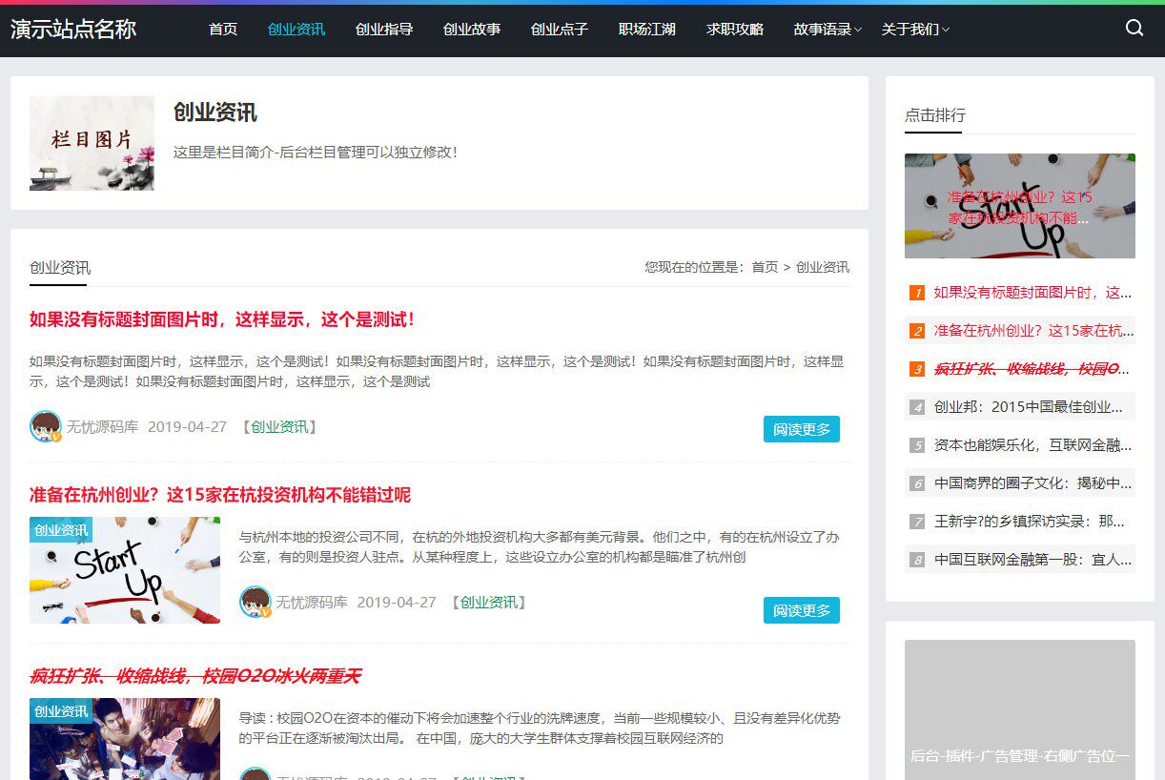Screen dimensions: 1165x780
Task: Switch to the 职场江湖 section
Action: coord(646,30)
